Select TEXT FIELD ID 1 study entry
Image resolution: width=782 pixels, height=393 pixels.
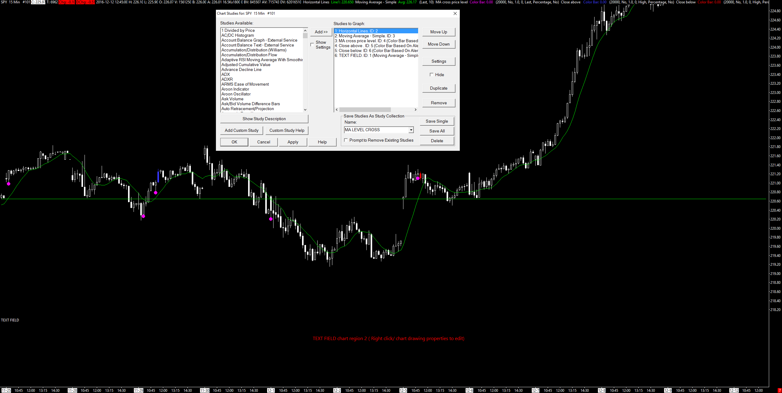pos(376,55)
